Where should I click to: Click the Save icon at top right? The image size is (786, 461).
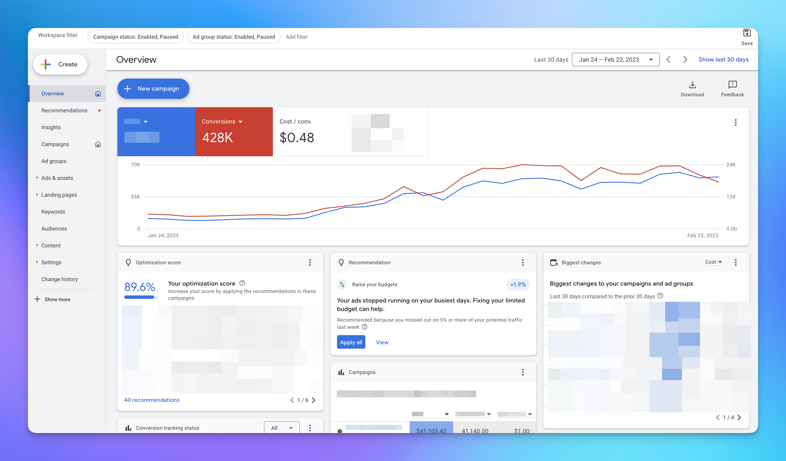[x=747, y=33]
